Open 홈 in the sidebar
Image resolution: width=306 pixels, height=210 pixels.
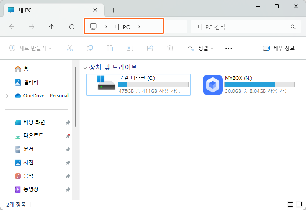click(21, 69)
